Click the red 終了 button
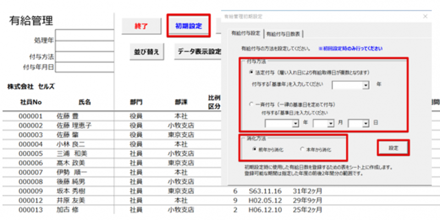440x220 pixels. pos(141,26)
